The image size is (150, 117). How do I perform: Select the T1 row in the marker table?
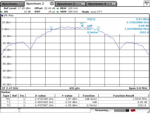tap(75, 102)
